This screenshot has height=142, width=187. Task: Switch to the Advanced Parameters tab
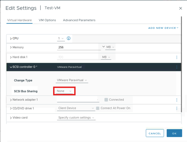point(79,20)
